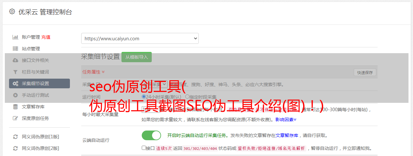This screenshot has width=413, height=156.
Task: Click the server icon for 站点管理
Action: [x=15, y=49]
